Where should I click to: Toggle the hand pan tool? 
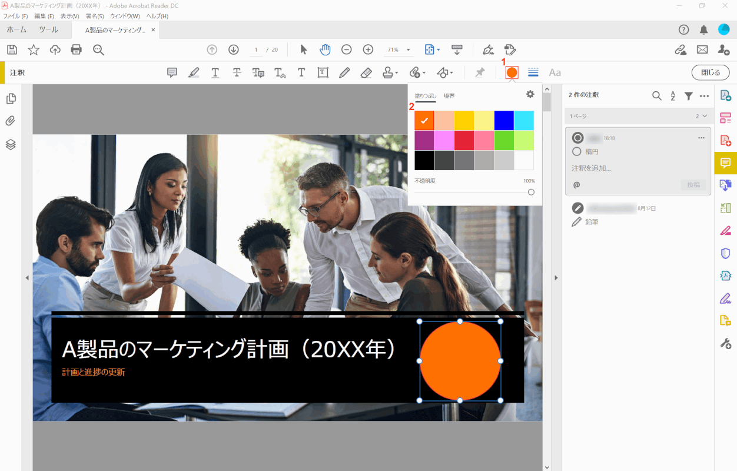tap(325, 49)
